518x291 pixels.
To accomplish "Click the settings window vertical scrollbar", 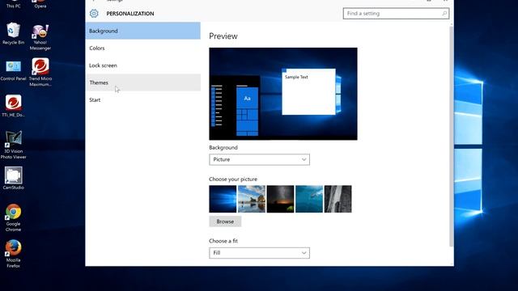I will [452, 136].
